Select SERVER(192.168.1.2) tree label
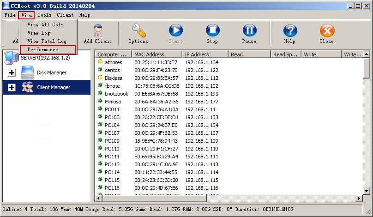 click(x=45, y=58)
